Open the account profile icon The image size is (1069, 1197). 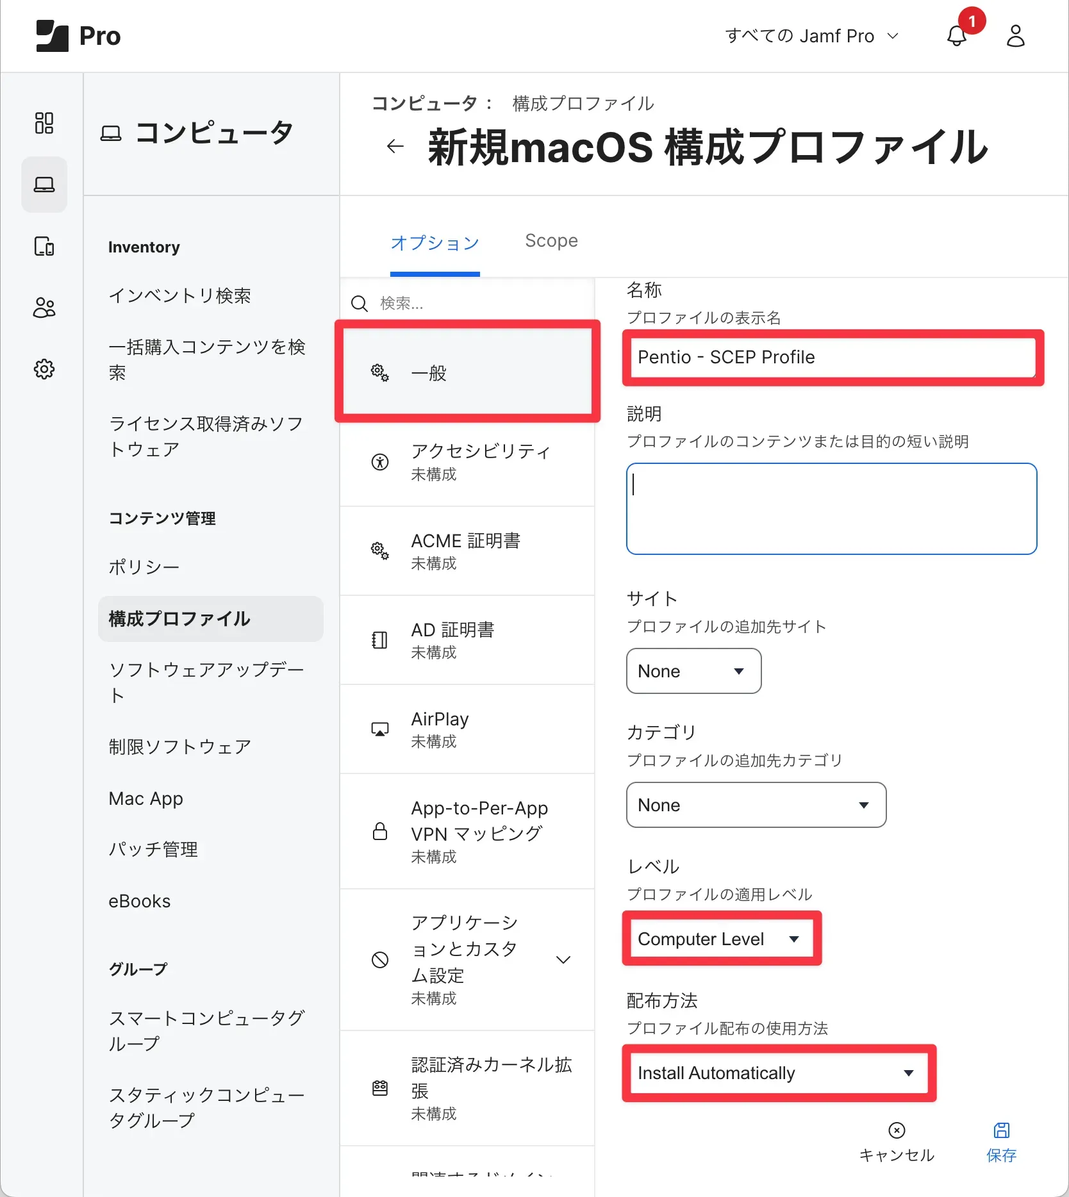1015,37
